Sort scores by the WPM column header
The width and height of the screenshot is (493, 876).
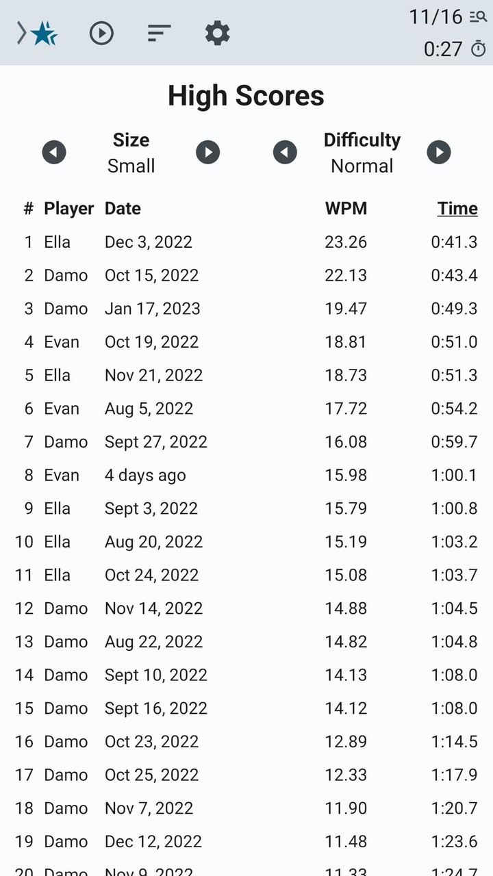coord(346,209)
